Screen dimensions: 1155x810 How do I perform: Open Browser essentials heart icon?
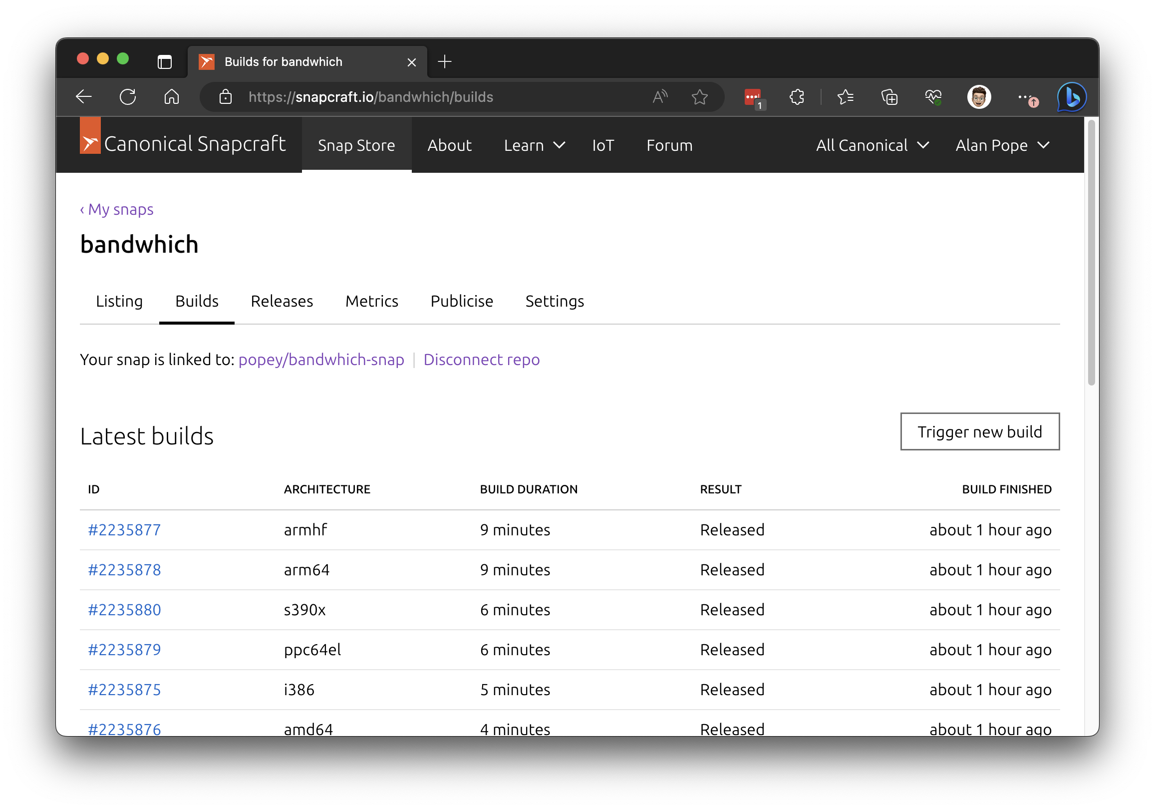[x=933, y=97]
